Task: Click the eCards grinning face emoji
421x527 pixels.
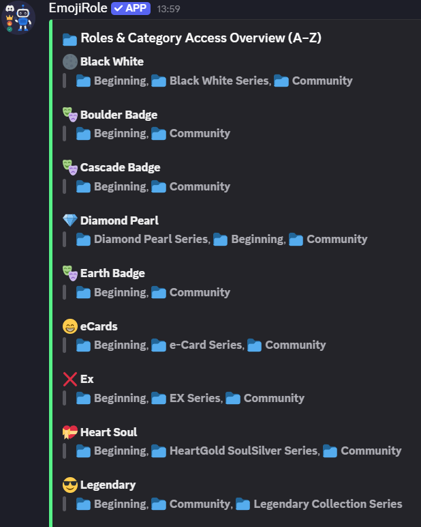Action: [69, 326]
